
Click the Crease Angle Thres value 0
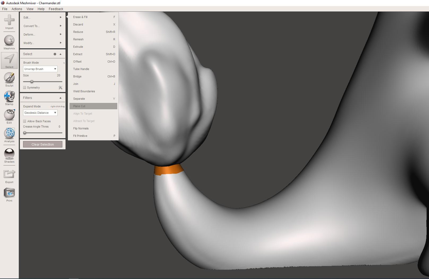[x=59, y=127]
